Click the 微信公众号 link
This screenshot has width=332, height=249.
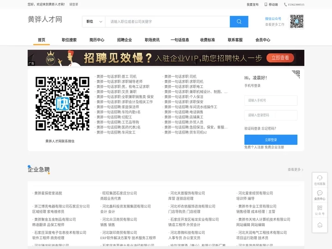pyautogui.click(x=273, y=18)
